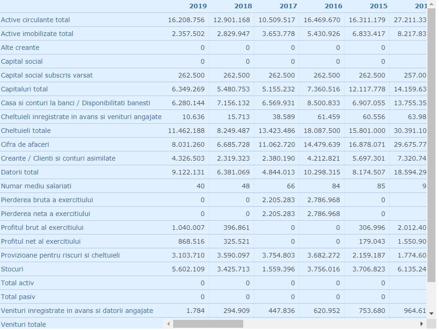Click the 2015 year header

[x=379, y=6]
